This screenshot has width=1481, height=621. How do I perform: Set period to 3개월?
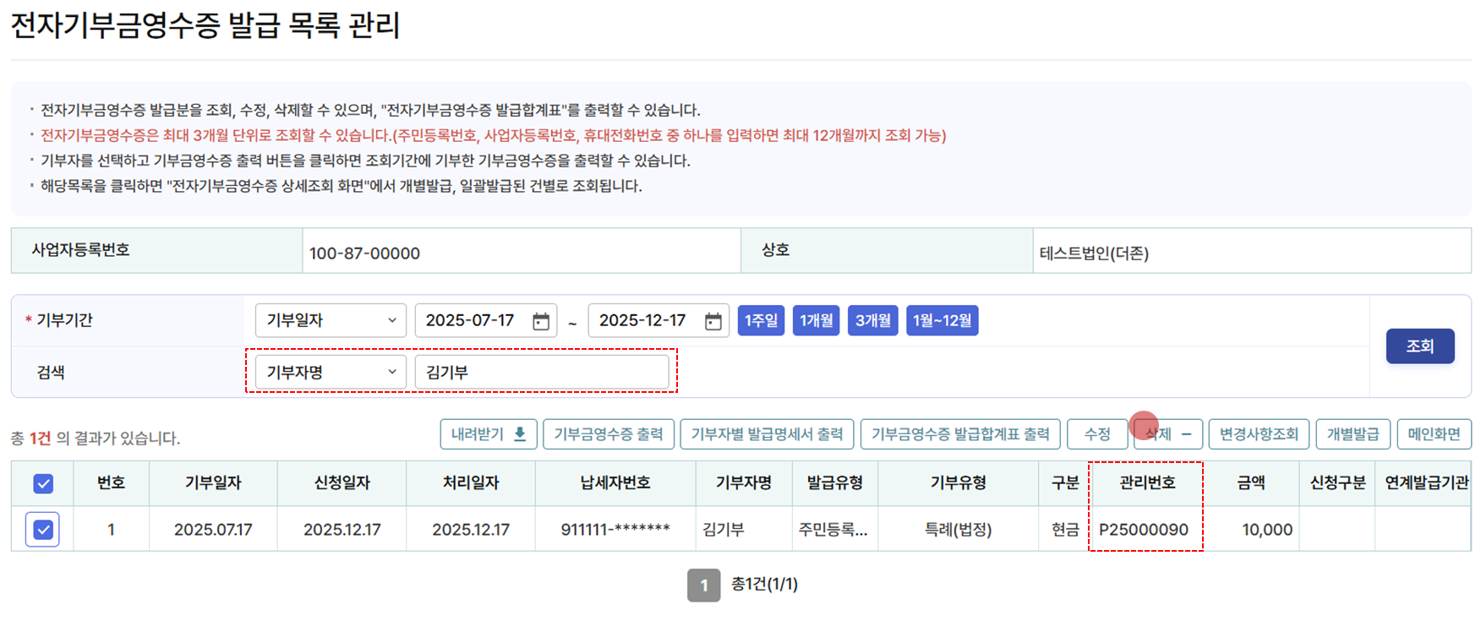(x=872, y=321)
